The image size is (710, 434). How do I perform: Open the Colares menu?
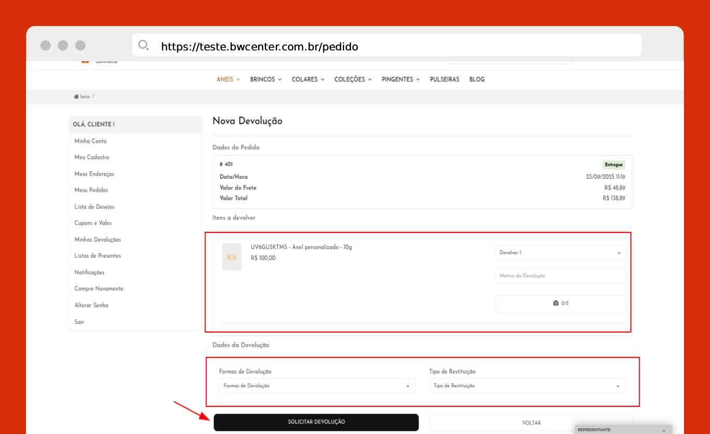(308, 80)
